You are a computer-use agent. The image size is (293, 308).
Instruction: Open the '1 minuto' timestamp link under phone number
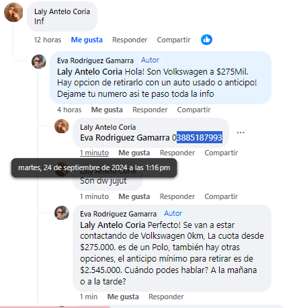(x=94, y=153)
